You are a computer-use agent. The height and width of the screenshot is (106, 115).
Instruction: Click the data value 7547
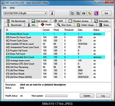click(80, 74)
